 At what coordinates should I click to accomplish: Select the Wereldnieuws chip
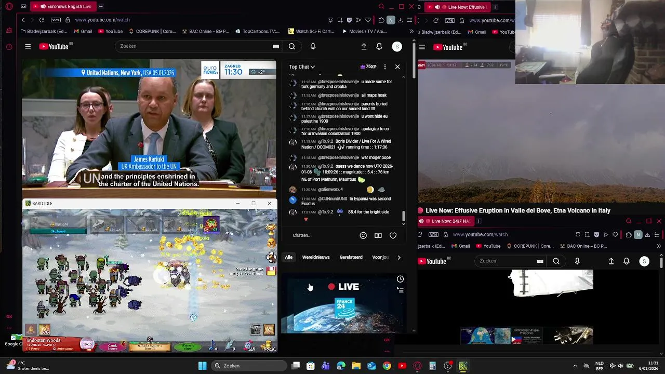tap(316, 257)
